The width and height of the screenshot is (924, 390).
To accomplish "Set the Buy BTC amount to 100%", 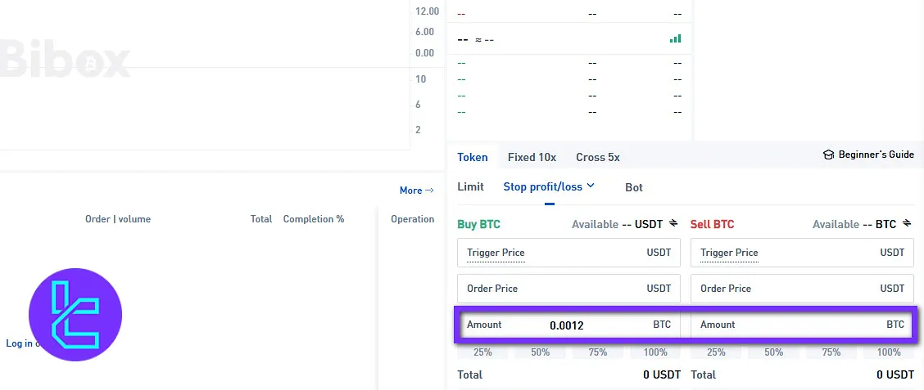I will coord(655,352).
